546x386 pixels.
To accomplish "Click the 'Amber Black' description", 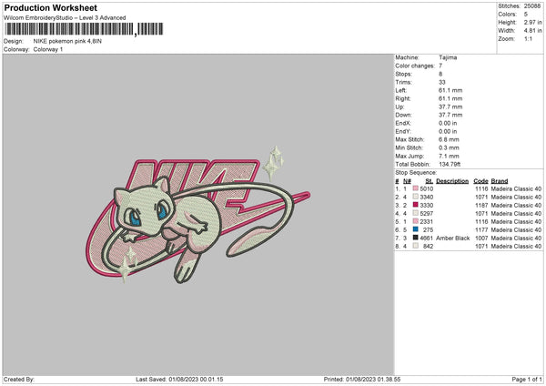I will (452, 238).
